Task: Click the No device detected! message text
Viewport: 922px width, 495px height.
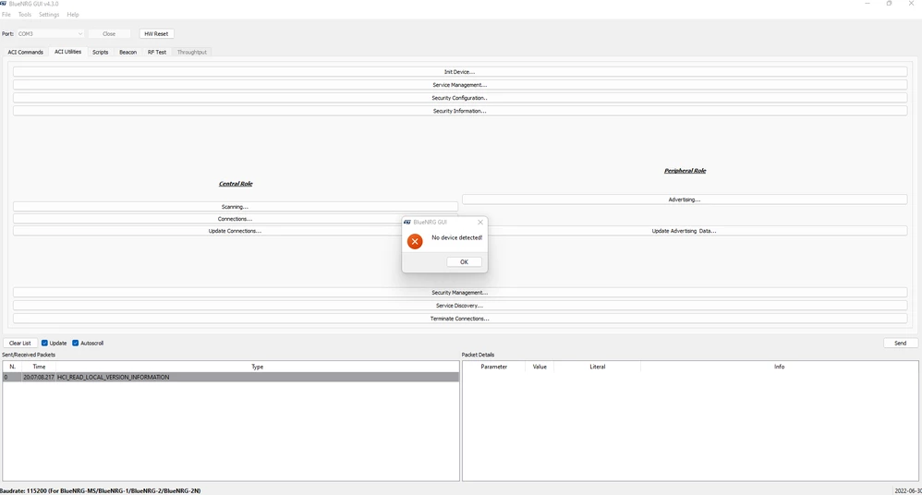Action: click(x=457, y=238)
